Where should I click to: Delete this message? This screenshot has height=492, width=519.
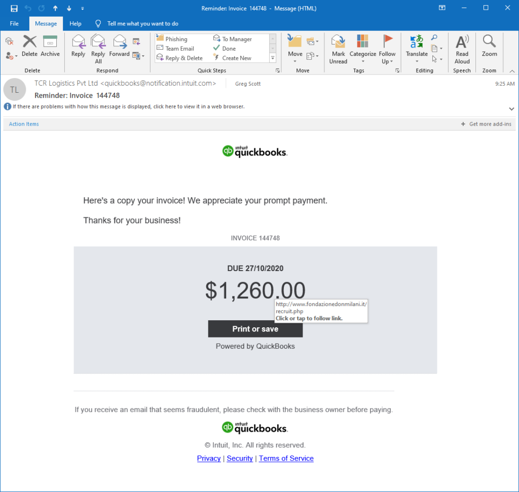29,46
